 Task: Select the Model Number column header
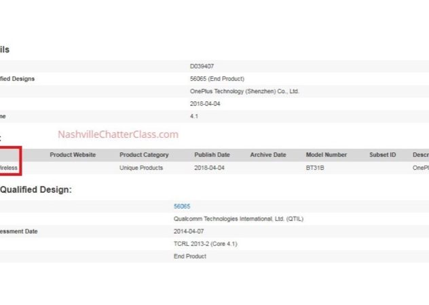pyautogui.click(x=326, y=155)
